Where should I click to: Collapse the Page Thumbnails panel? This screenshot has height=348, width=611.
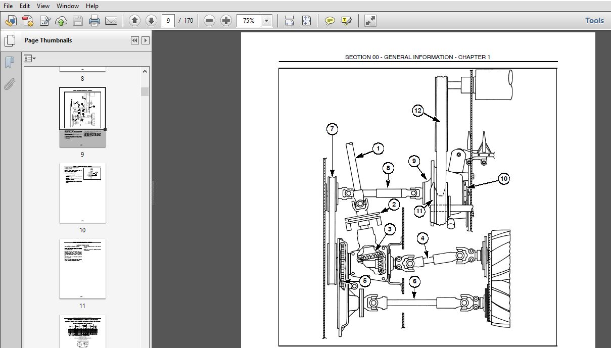tap(135, 40)
